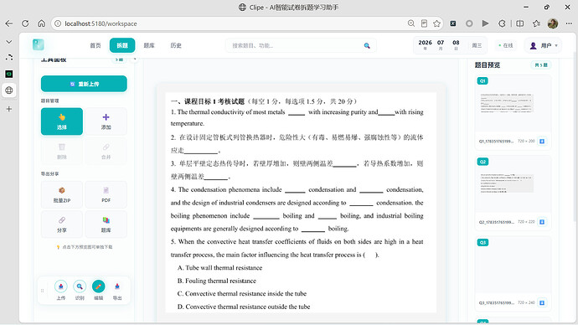Image resolution: width=578 pixels, height=325 pixels.
Task: Go to the 历史 navigation tab
Action: click(176, 45)
